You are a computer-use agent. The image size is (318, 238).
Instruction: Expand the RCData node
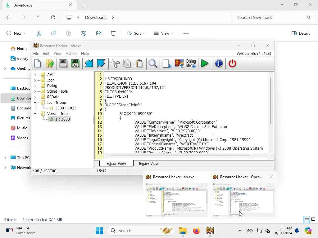point(35,97)
